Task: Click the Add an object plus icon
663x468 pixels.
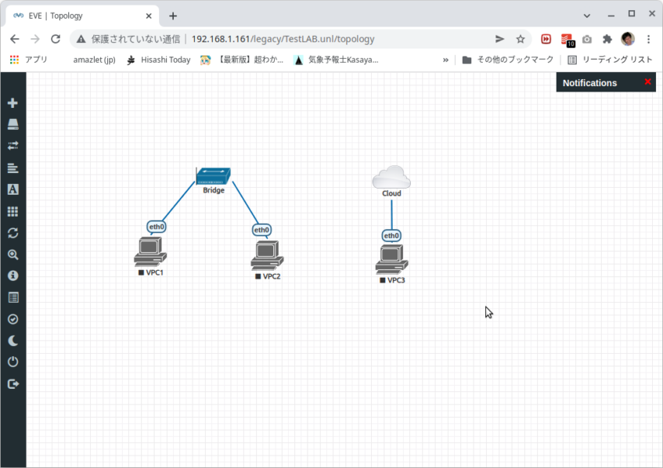Action: (13, 103)
